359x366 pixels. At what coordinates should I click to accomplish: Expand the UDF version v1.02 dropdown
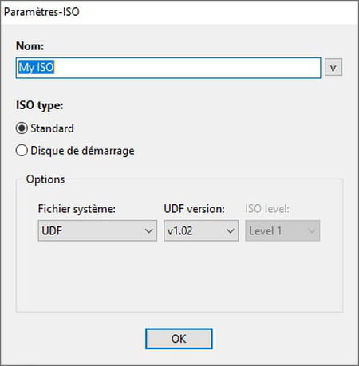201,230
